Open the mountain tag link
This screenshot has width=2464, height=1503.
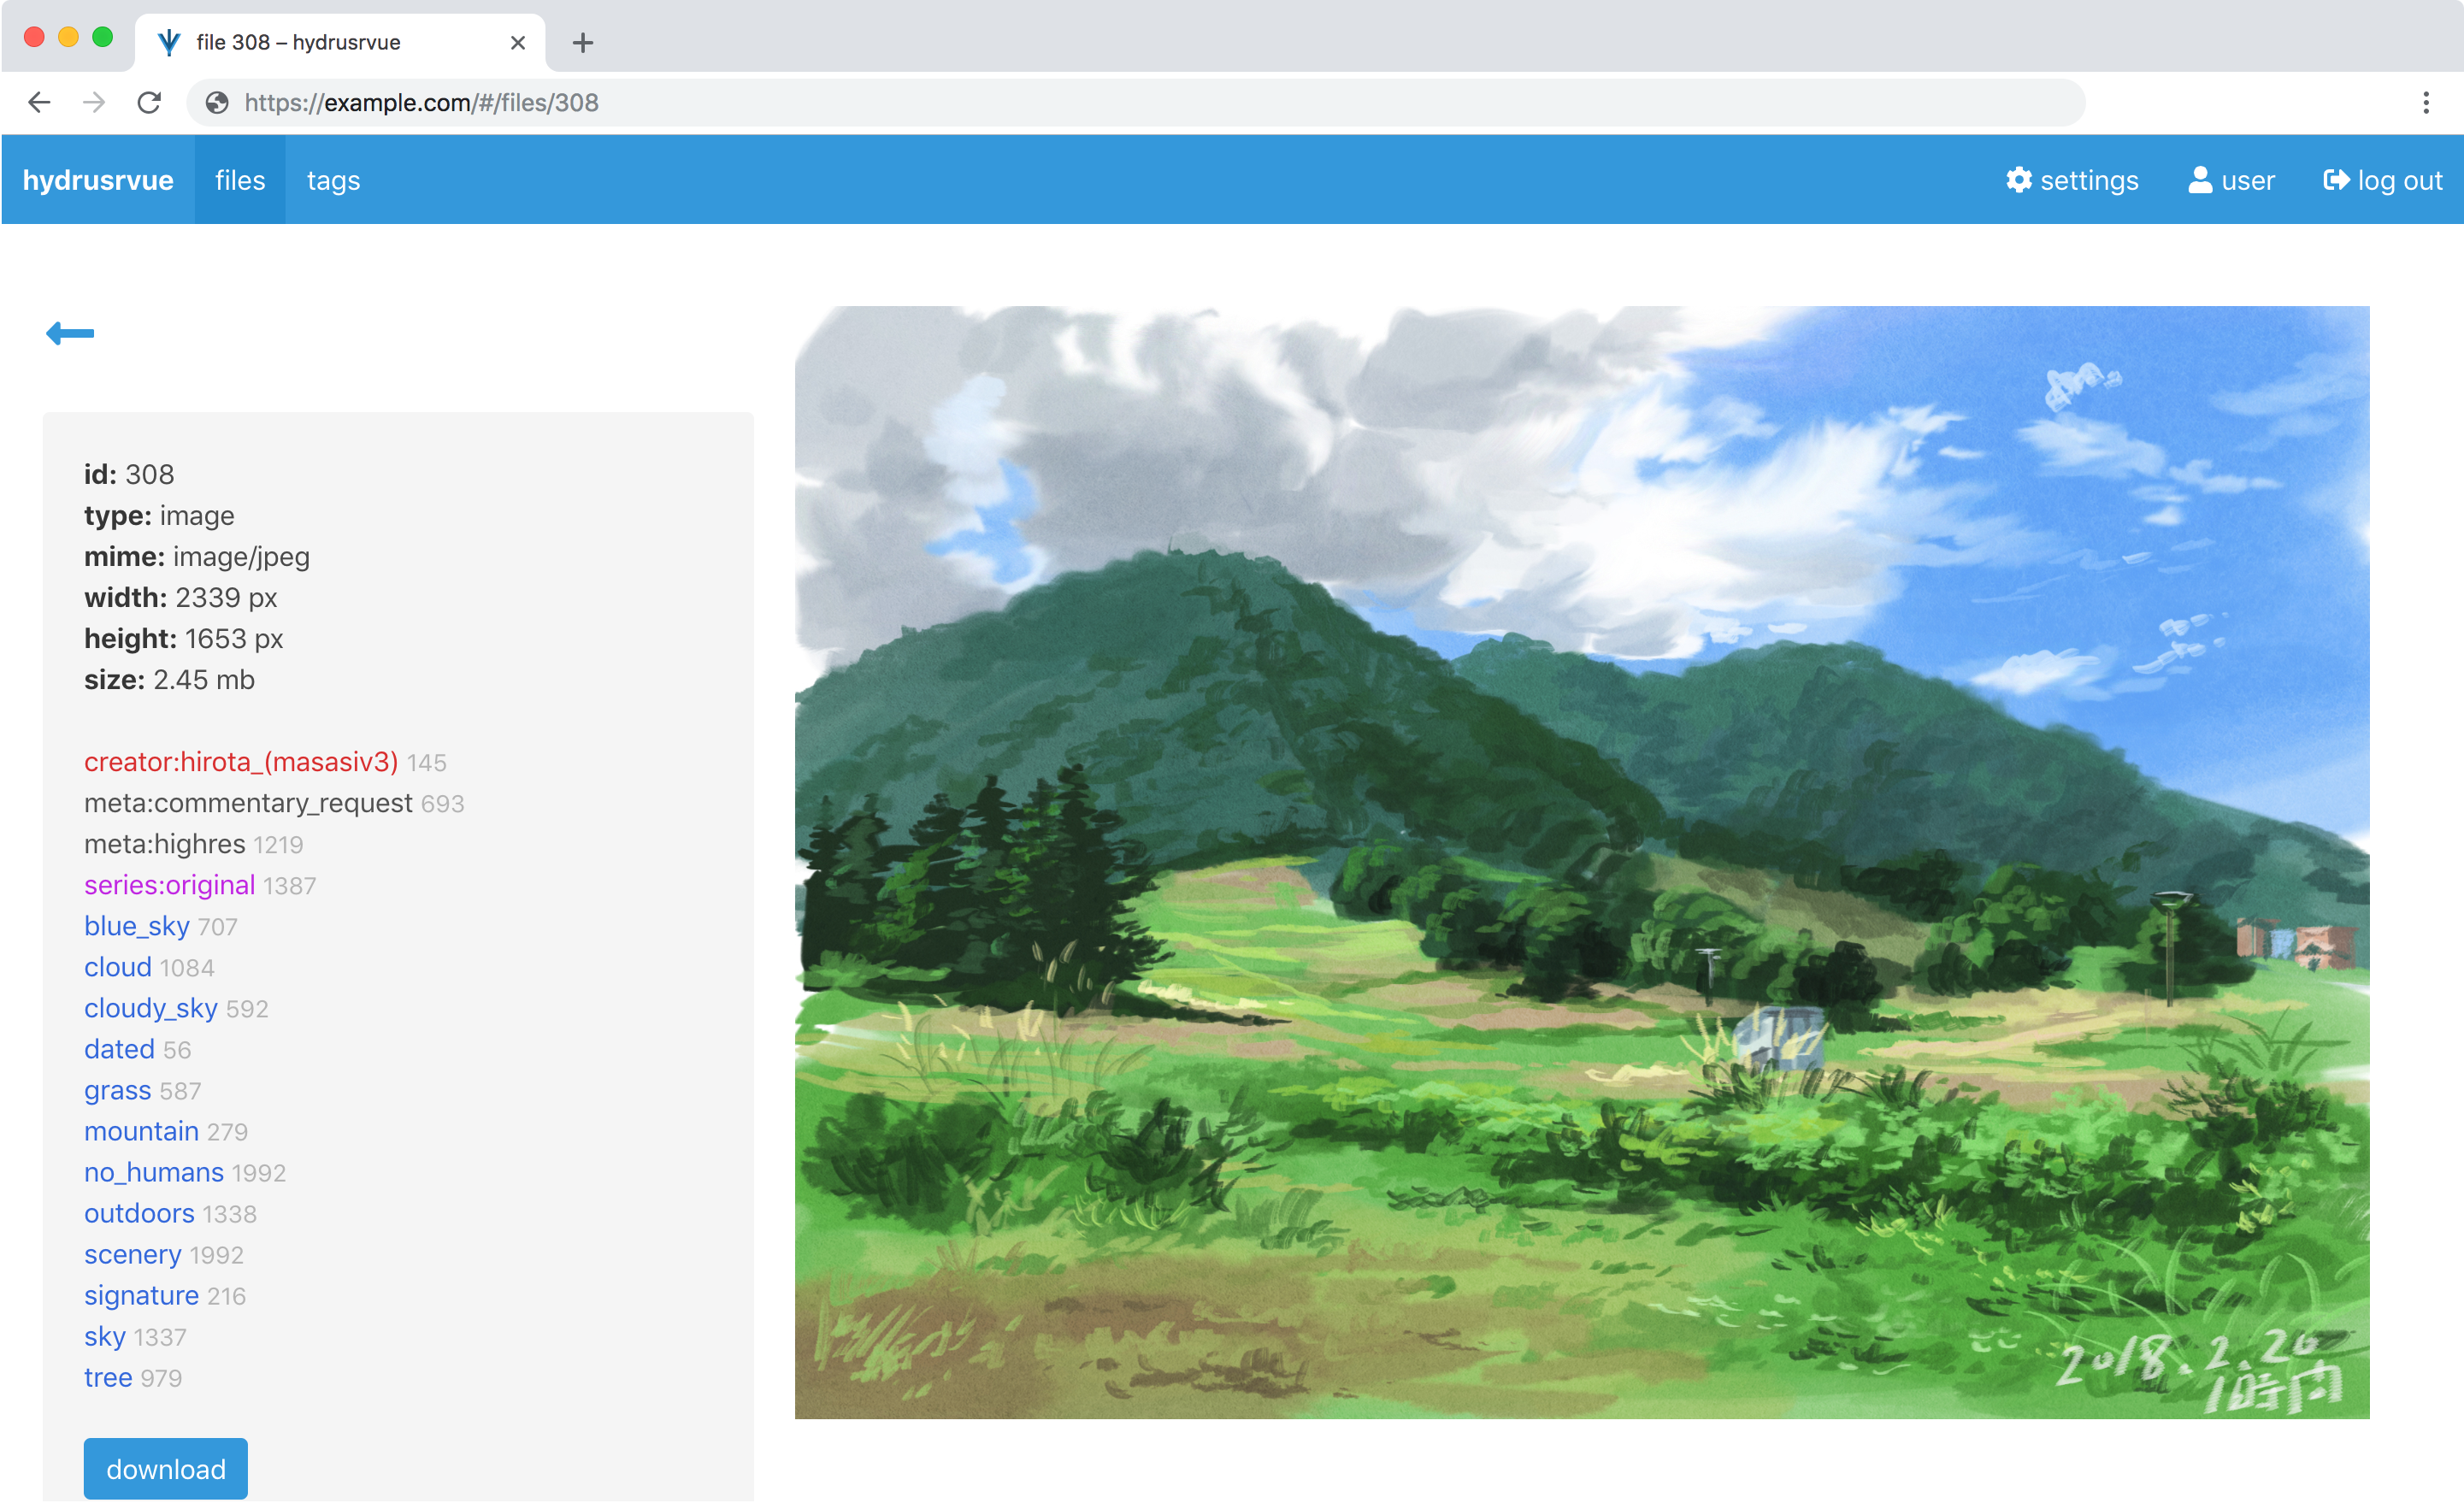142,1131
